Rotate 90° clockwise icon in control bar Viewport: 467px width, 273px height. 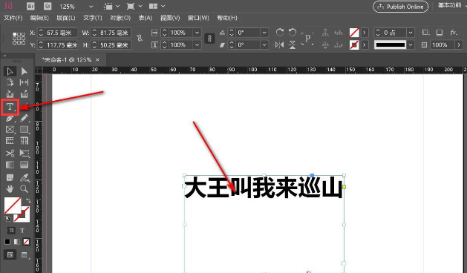279,32
